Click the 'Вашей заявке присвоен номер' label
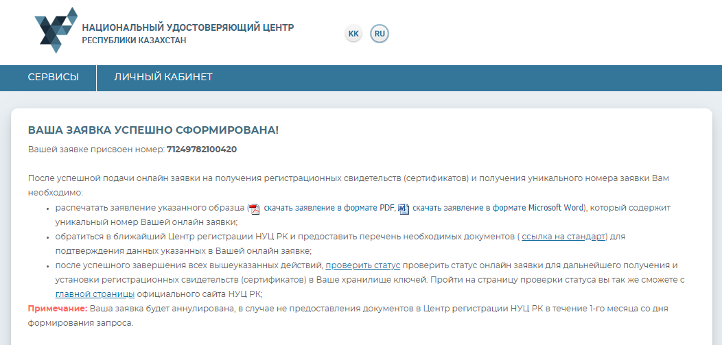This screenshot has height=345, width=722. pos(96,150)
